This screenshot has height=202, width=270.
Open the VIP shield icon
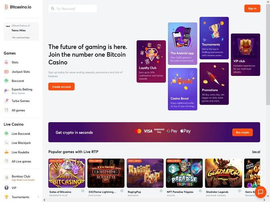tap(6, 188)
